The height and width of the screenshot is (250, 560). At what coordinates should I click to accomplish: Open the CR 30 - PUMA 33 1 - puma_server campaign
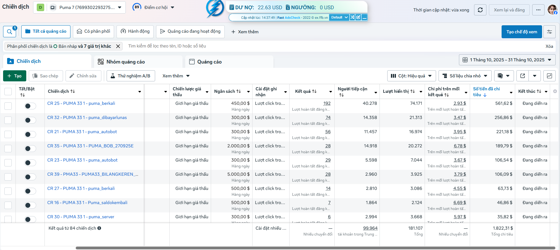tap(81, 217)
